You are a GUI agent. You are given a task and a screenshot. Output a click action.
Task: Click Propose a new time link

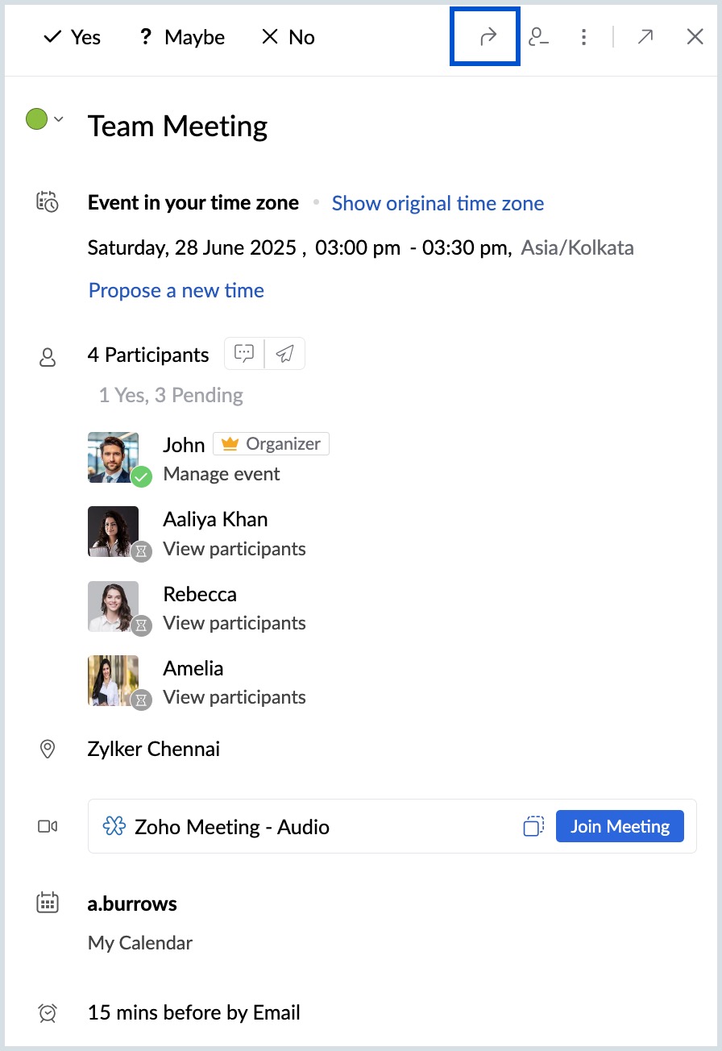(176, 290)
